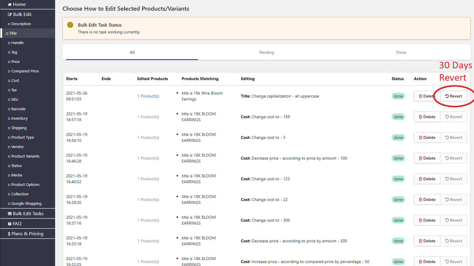Delete the uppercase title change task
This screenshot has height=266, width=474.
pos(427,96)
